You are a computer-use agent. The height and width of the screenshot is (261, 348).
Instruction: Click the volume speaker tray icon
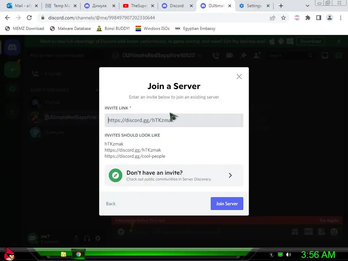[x=289, y=255]
